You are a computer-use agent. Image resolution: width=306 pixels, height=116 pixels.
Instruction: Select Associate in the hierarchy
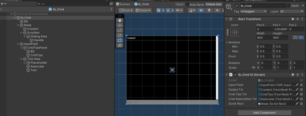coord(37,66)
